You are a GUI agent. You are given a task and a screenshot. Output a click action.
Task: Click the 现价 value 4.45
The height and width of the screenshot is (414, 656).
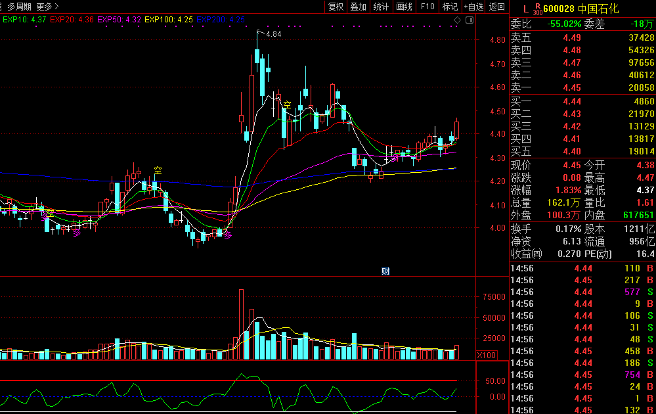(572, 165)
